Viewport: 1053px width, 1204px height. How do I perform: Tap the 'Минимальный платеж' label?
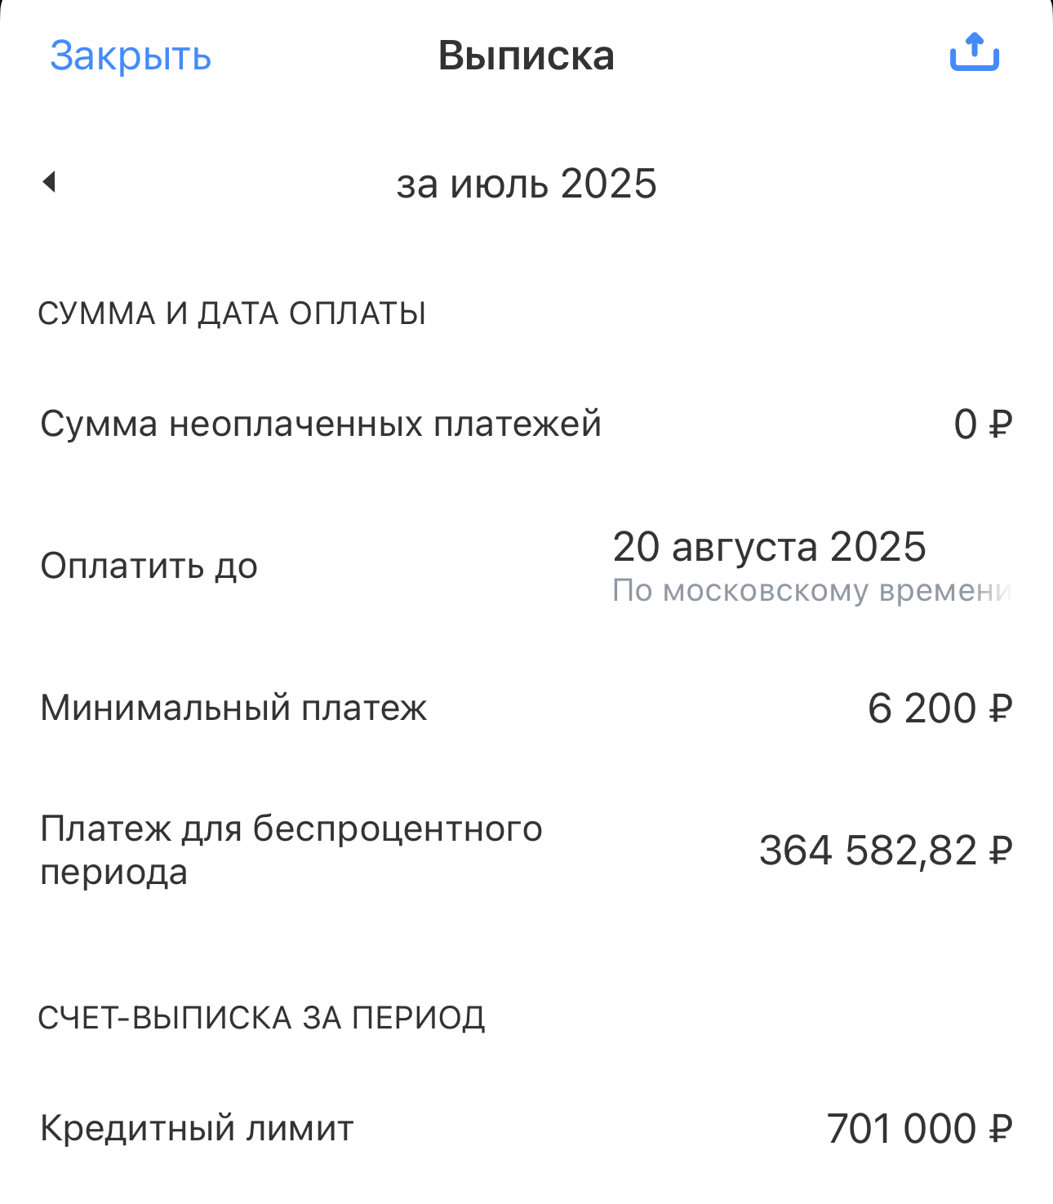(233, 708)
